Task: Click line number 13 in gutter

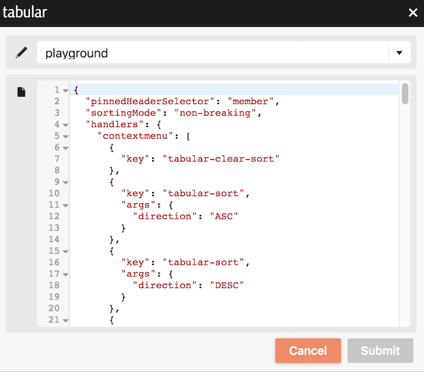Action: click(54, 228)
